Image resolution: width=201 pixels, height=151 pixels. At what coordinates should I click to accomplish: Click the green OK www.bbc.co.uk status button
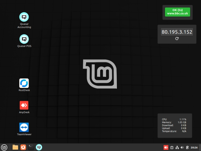[177, 12]
